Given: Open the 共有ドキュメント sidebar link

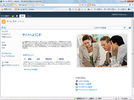Looking at the screenshot, I should (x=6, y=37).
